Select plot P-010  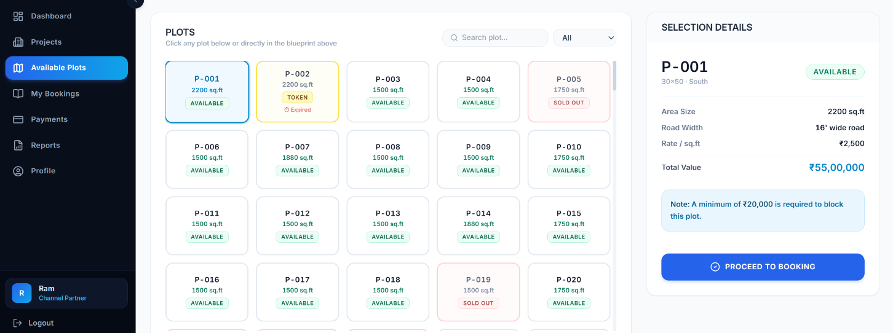[569, 159]
